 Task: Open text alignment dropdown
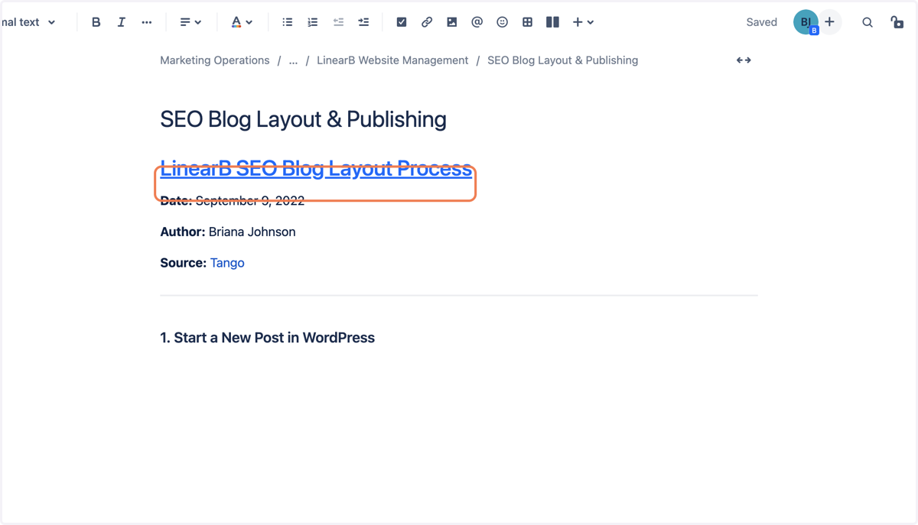click(190, 22)
